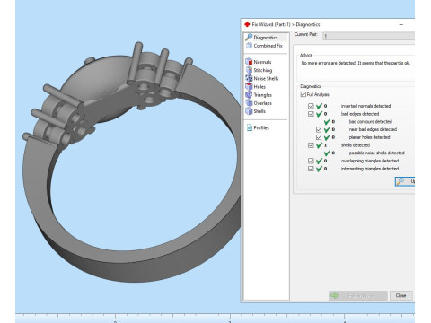The image size is (431, 323).
Task: Toggle intersecting triangles detected checkbox
Action: click(311, 169)
